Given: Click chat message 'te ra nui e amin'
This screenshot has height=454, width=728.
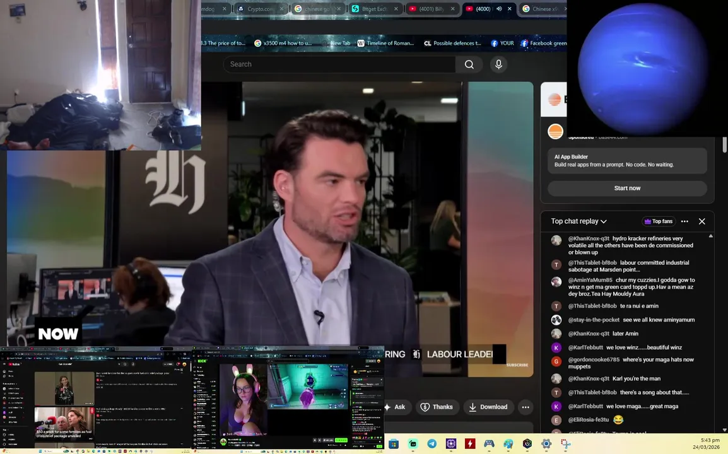Looking at the screenshot, I should [639, 306].
